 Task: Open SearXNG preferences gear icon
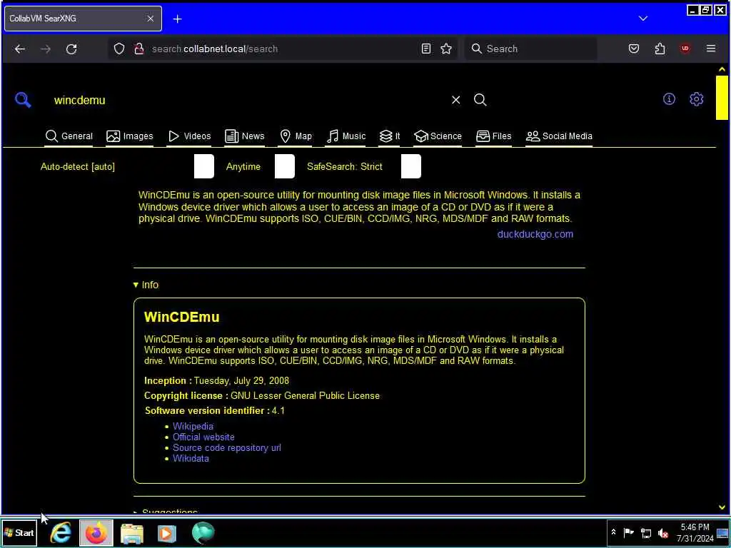pos(696,98)
